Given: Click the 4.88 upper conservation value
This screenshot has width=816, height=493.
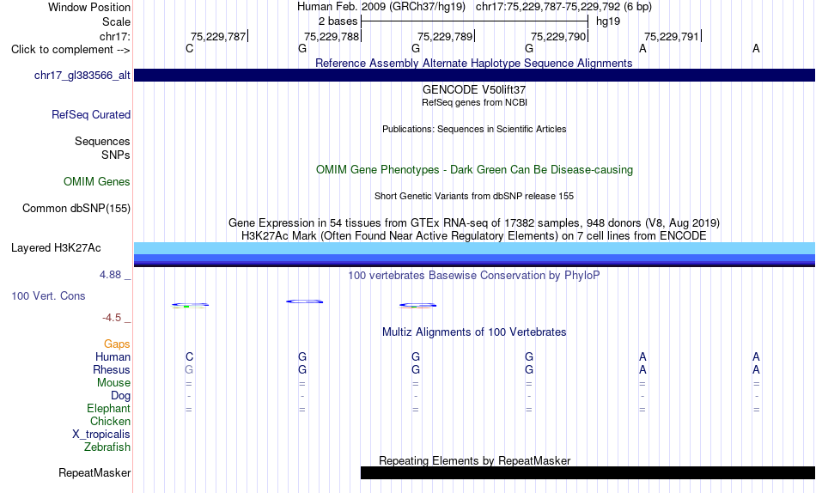Looking at the screenshot, I should (110, 274).
